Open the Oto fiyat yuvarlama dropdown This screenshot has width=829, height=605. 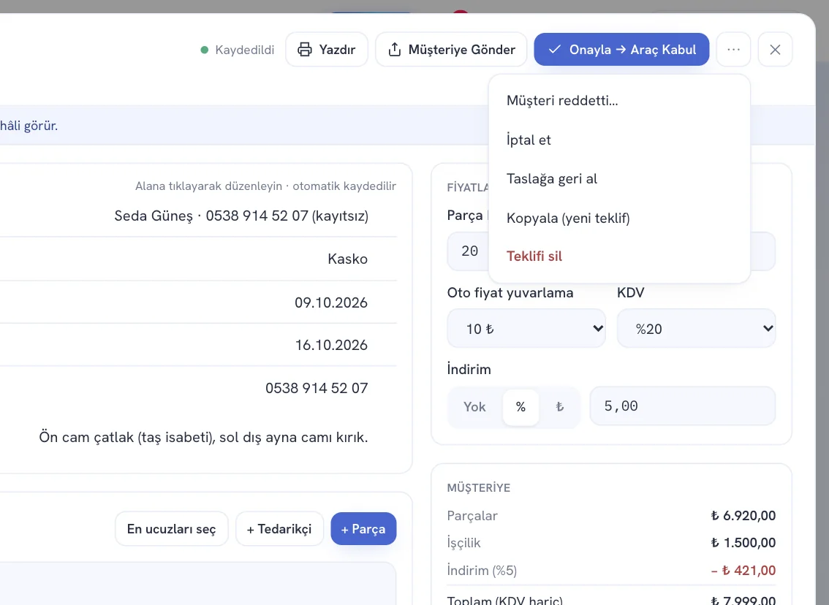pos(526,329)
